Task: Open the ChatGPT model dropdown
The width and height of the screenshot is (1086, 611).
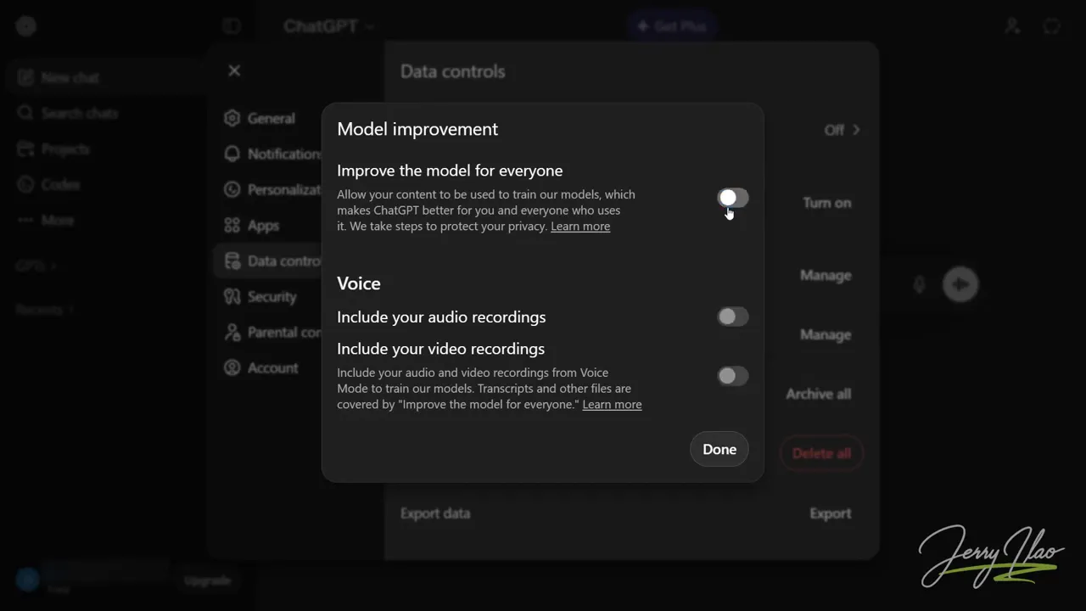Action: (x=329, y=26)
